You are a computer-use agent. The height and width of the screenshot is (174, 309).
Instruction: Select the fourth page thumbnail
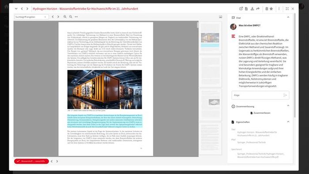(x=210, y=139)
